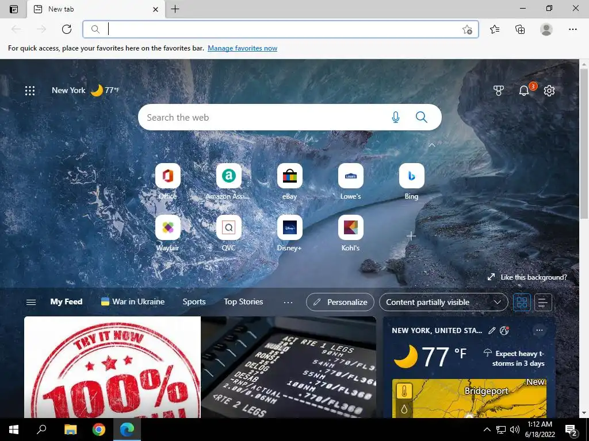The image size is (589, 441).
Task: Open Google Chrome from taskbar
Action: [99, 430]
